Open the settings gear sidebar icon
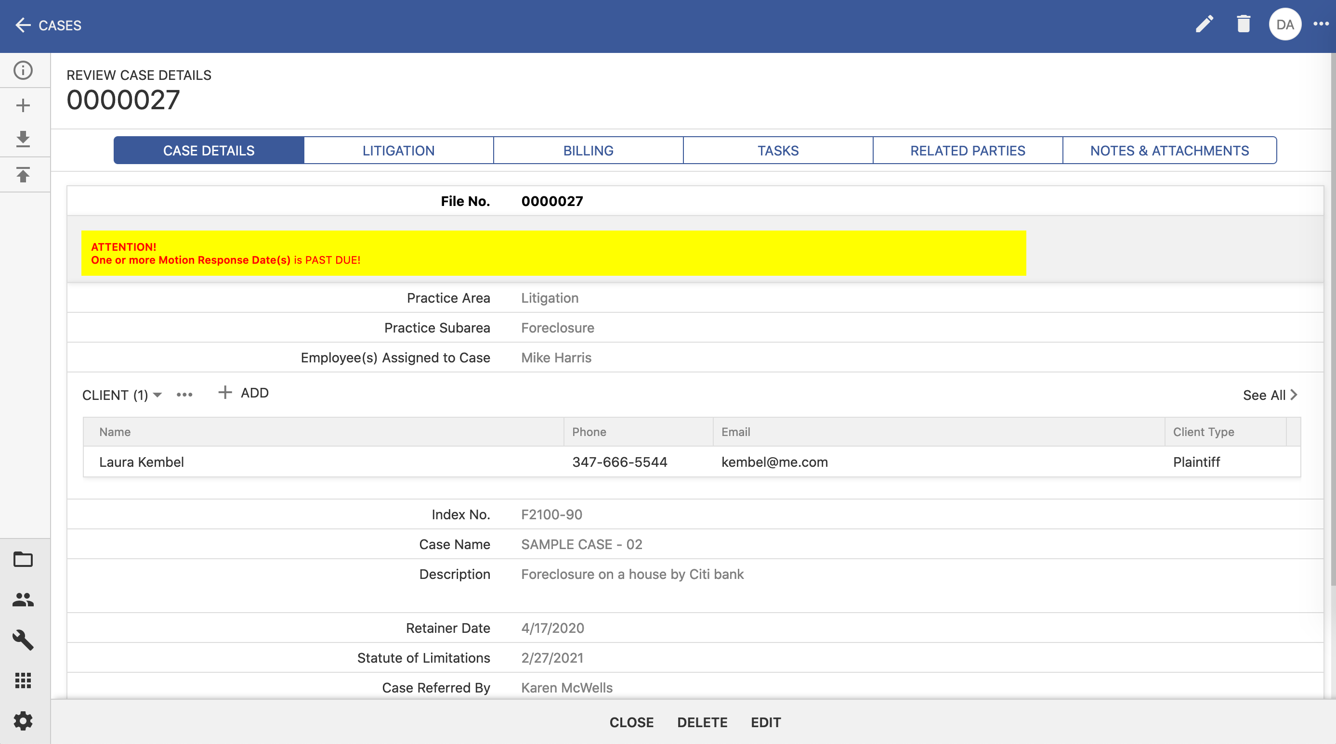 coord(23,721)
